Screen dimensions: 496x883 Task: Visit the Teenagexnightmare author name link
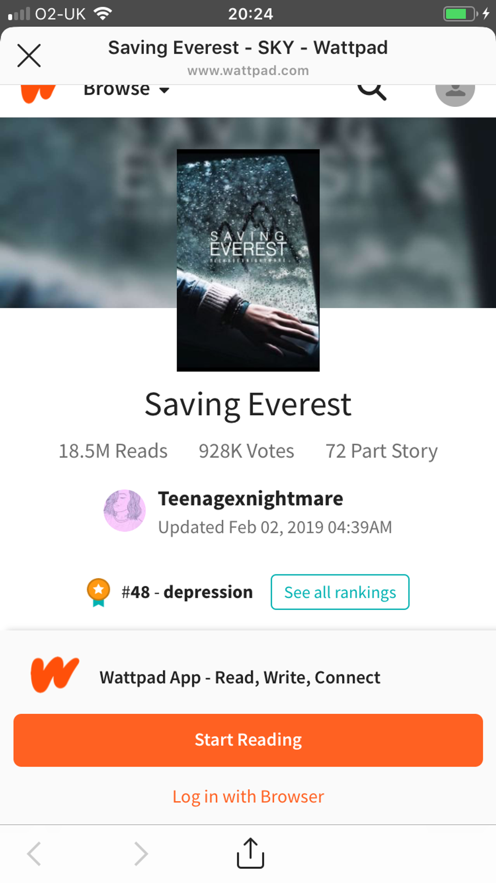point(251,499)
